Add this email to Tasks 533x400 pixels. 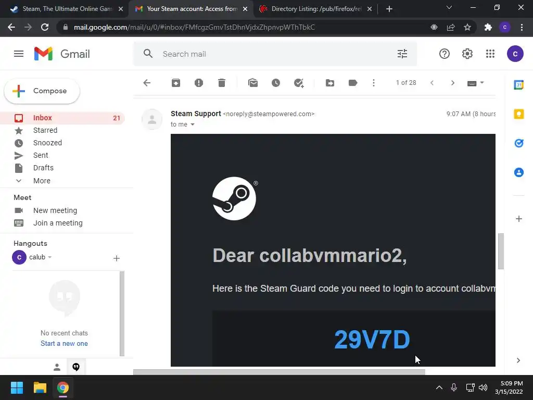[299, 83]
